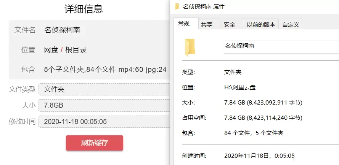Select the 以前的版本 tab
The image size is (339, 165).
(261, 24)
